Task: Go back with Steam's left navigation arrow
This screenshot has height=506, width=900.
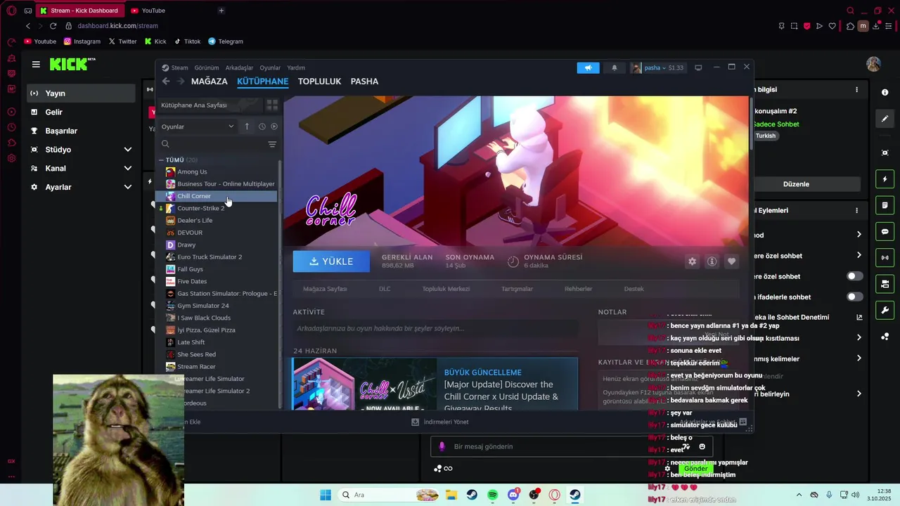Action: (x=166, y=82)
